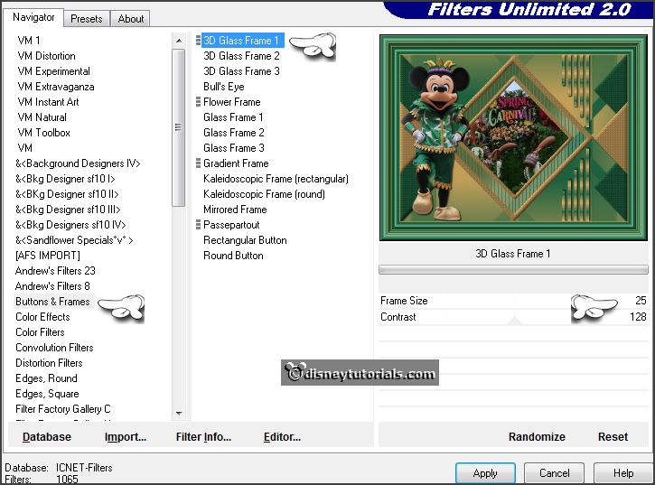The image size is (655, 485).
Task: Select VM Distortion category
Action: point(46,56)
